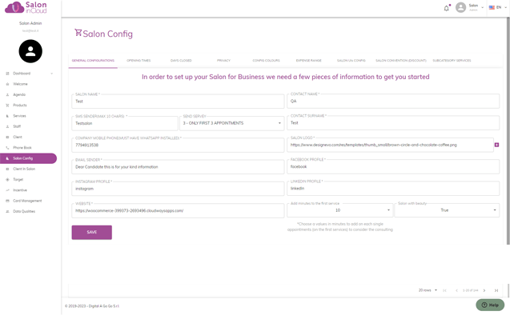510x315 pixels.
Task: Click the Contact Name input field
Action: click(x=393, y=101)
